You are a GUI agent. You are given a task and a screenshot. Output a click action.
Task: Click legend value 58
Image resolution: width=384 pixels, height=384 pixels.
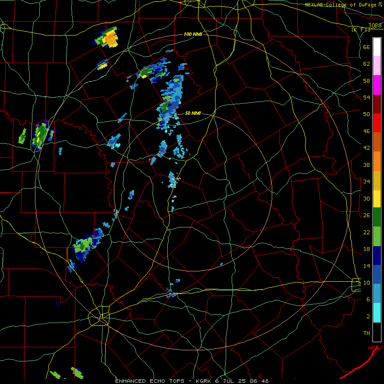click(x=367, y=81)
